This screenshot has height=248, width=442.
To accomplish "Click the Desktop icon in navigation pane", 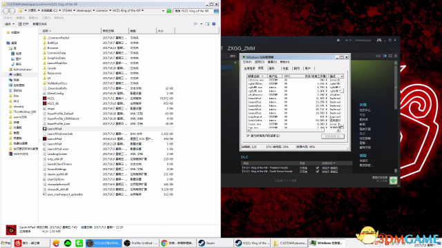I will [8, 43].
